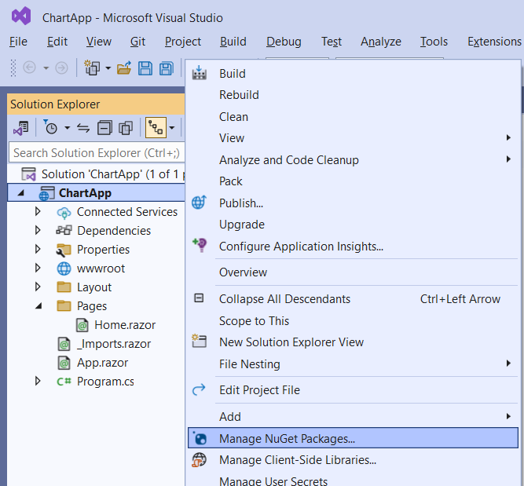Click the Save All icon
Viewport: 524px width, 486px height.
(x=167, y=68)
